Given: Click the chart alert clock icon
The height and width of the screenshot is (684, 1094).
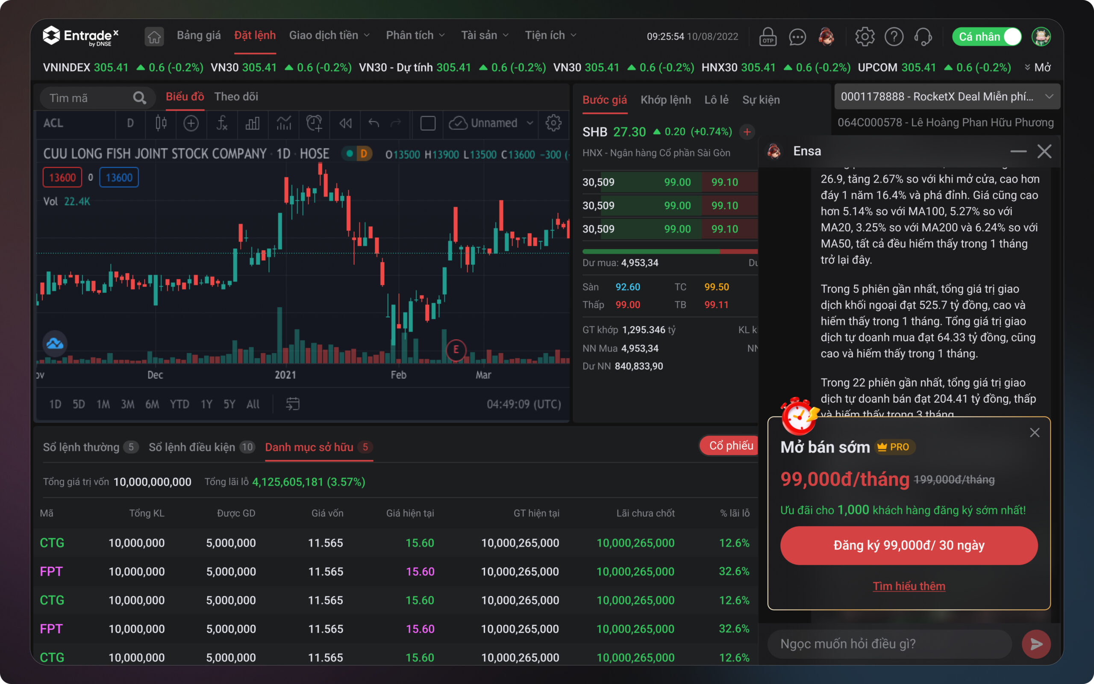Looking at the screenshot, I should tap(314, 123).
